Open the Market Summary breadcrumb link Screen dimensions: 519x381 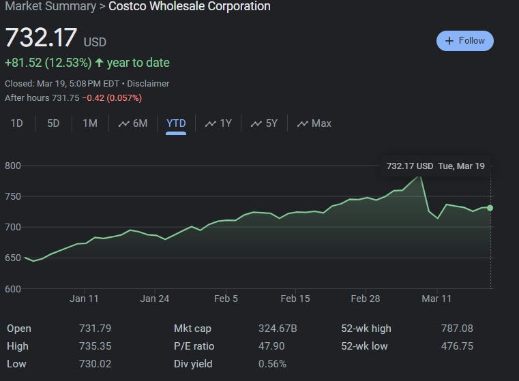tap(50, 6)
